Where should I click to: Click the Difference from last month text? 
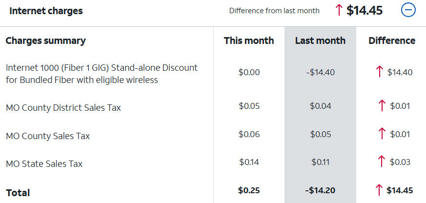point(274,11)
